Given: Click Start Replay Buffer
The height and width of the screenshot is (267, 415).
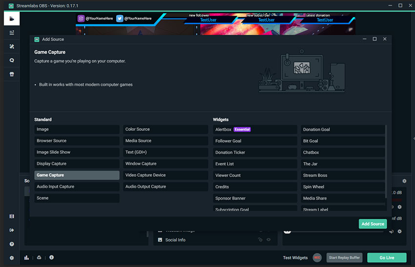Looking at the screenshot, I should pos(344,257).
